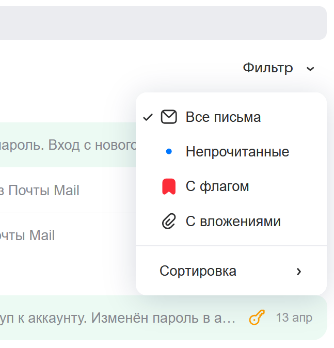334x348 pixels.
Task: Click the orange key icon in email row
Action: (x=257, y=318)
